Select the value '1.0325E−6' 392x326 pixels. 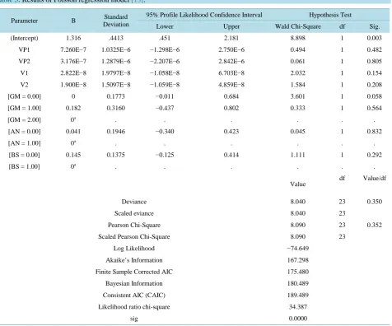click(116, 49)
